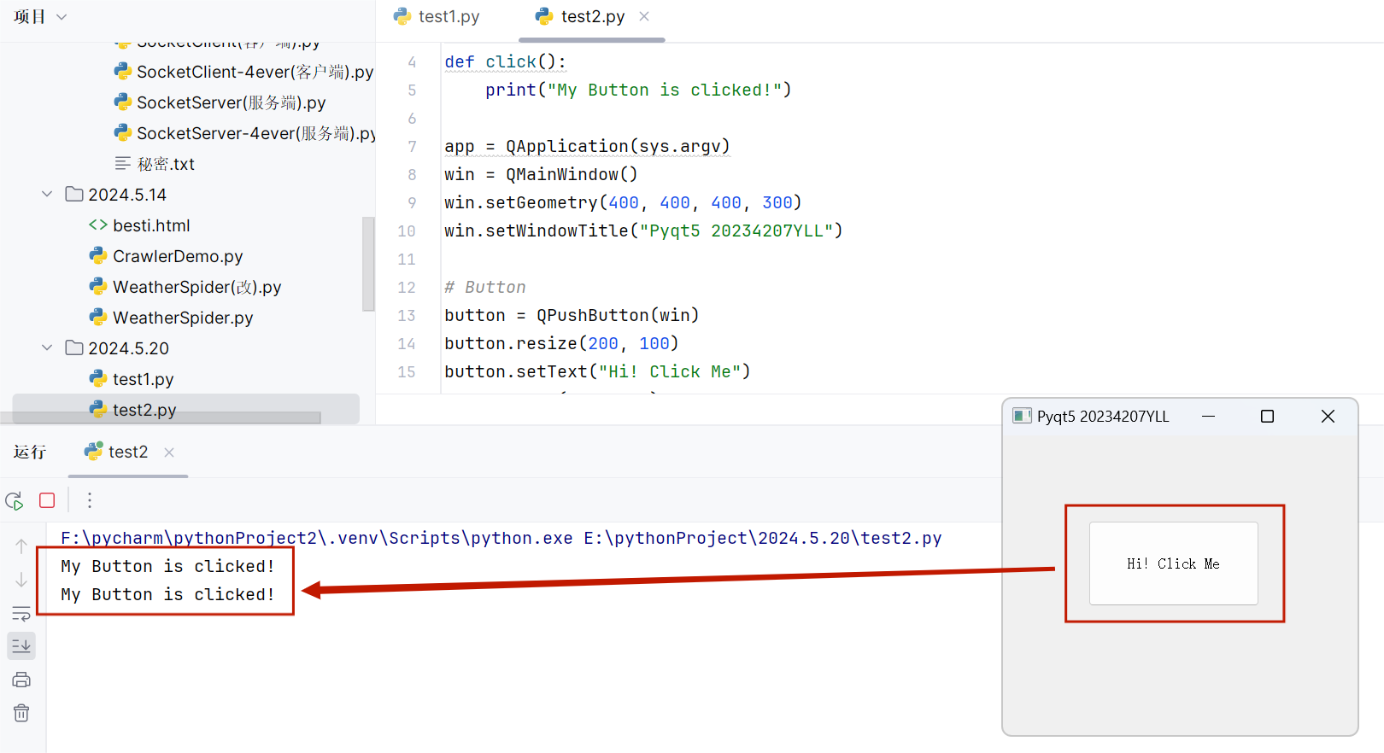
Task: Click the '# Button' comment line
Action: pos(485,287)
